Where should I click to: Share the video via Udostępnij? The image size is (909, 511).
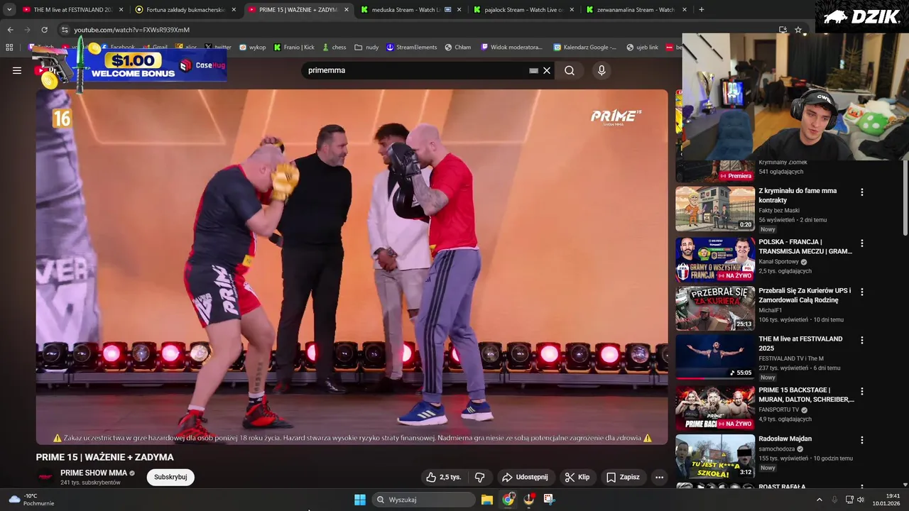(525, 477)
